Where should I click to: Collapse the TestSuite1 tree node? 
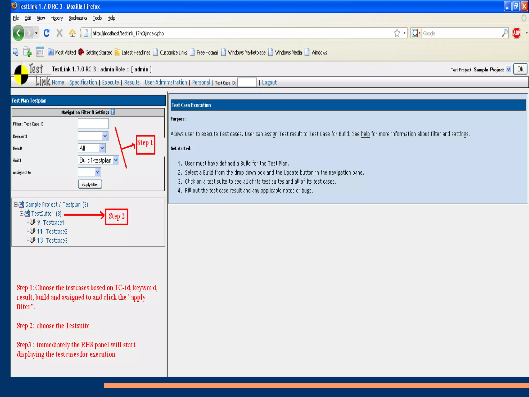click(22, 213)
